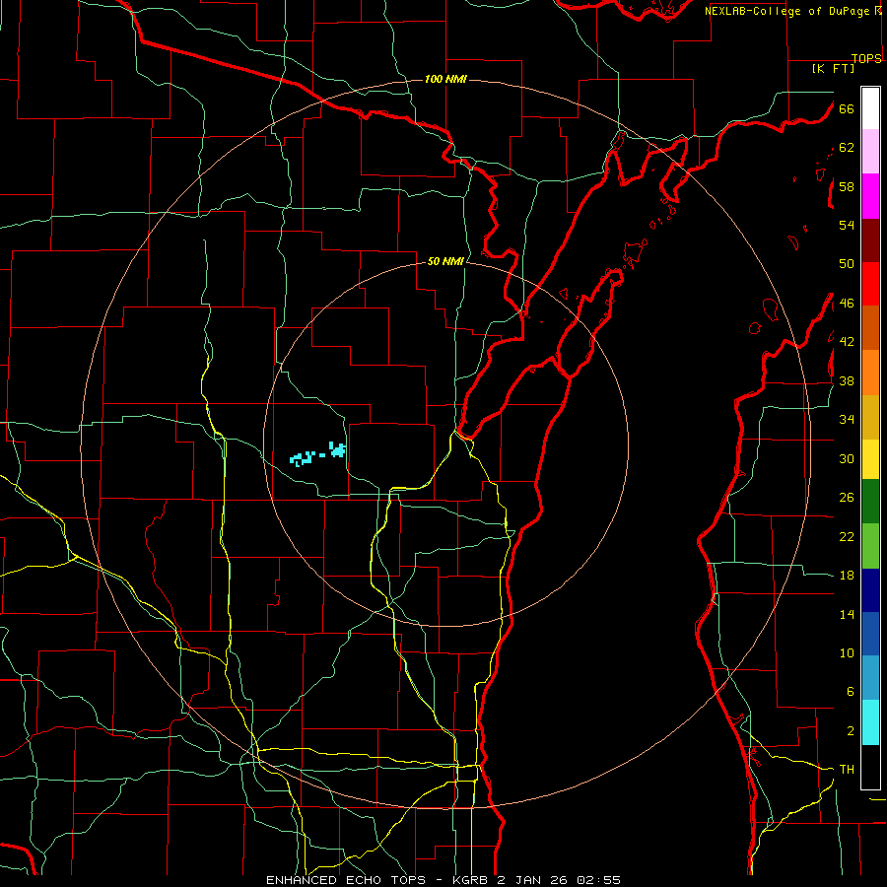Click the light green band near 22
The height and width of the screenshot is (887, 887).
tap(870, 546)
